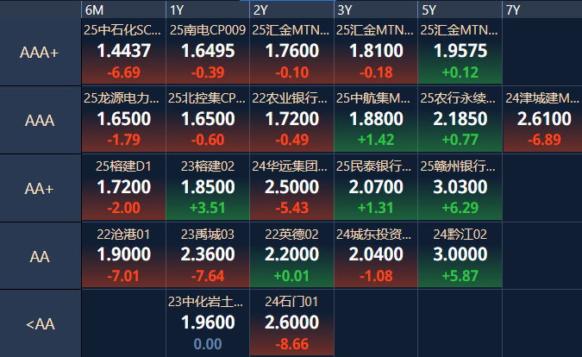Select 25中航集M bond at 1.8800
The height and width of the screenshot is (357, 582).
pos(375,120)
